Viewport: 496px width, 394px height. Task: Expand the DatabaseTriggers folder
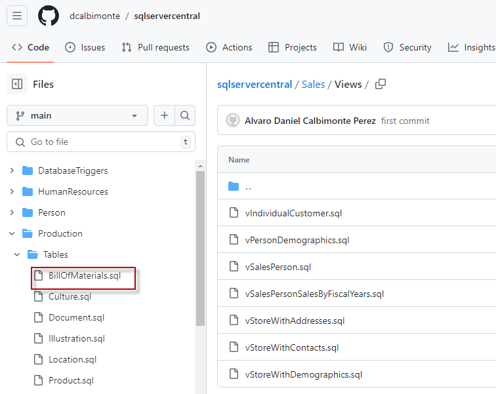click(x=12, y=170)
